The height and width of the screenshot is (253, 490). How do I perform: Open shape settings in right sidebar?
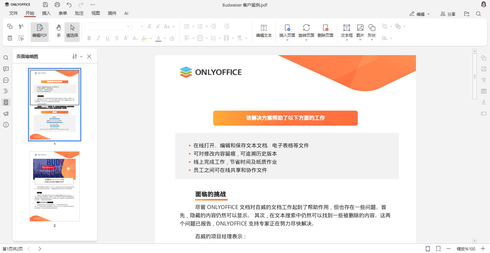click(x=484, y=58)
